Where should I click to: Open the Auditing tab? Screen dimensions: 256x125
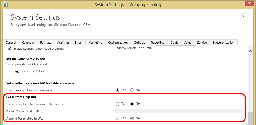[63, 42]
